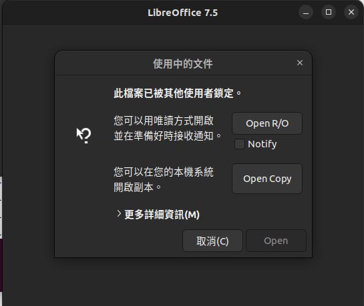
Task: Click the LibreOffice 7.5 title bar text
Action: click(183, 13)
